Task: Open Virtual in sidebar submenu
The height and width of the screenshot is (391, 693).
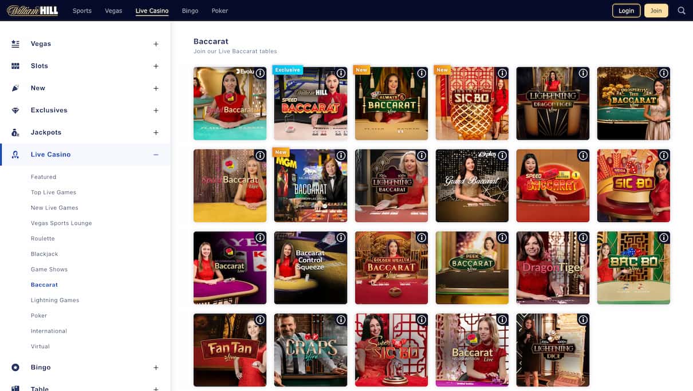Action: (40, 346)
